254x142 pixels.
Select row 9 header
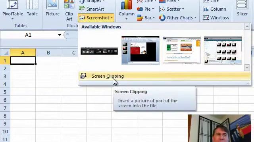[x=5, y=123]
